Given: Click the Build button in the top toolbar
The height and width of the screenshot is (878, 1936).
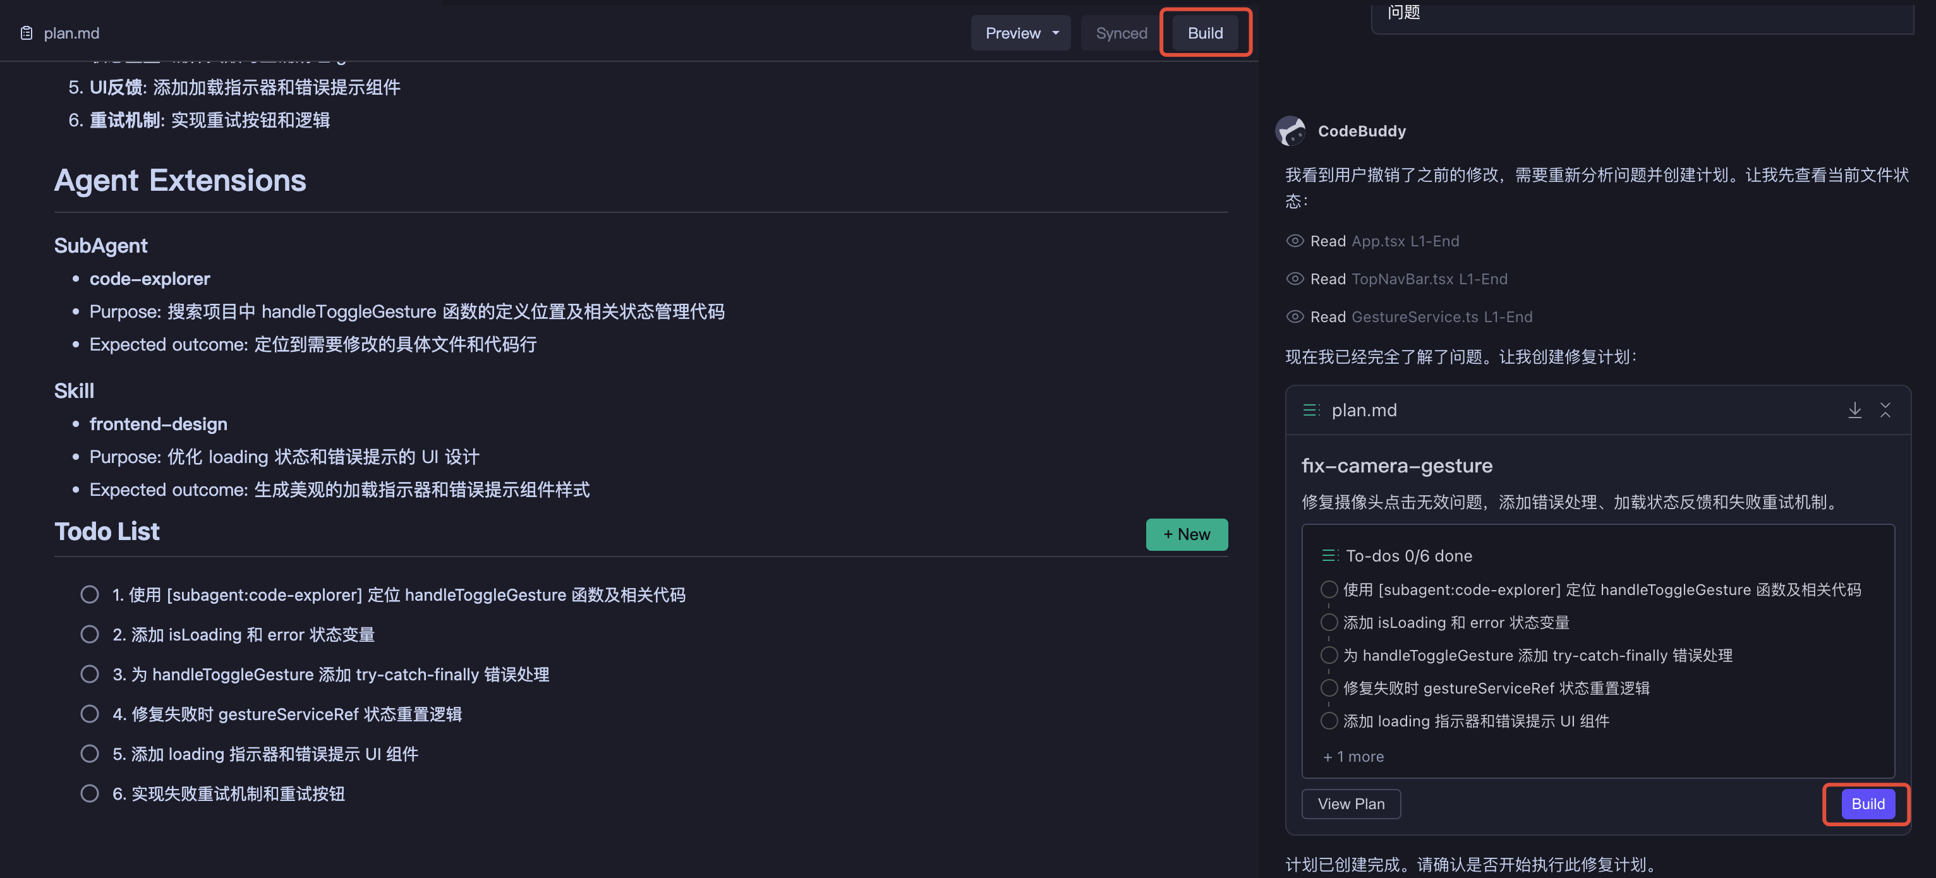Looking at the screenshot, I should (x=1205, y=32).
